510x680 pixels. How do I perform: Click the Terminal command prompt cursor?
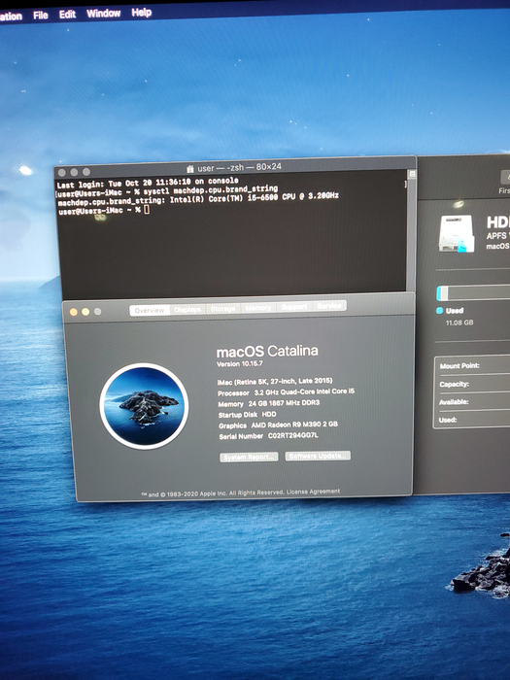pos(147,210)
